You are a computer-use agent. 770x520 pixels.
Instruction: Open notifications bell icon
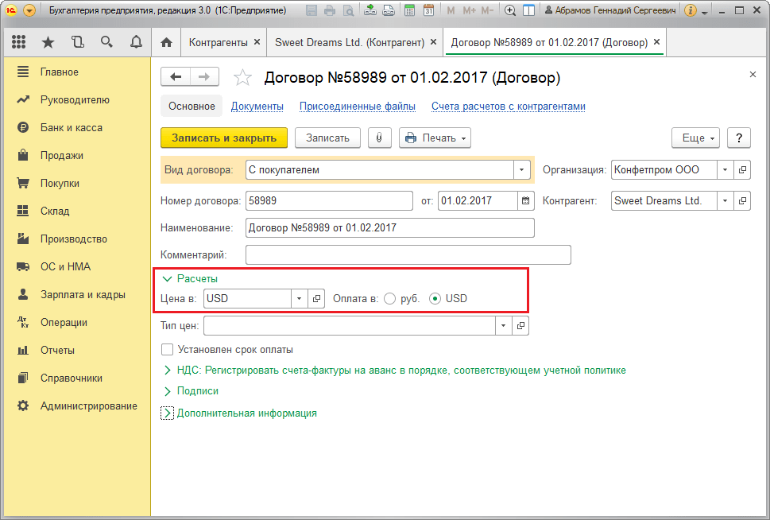point(136,42)
